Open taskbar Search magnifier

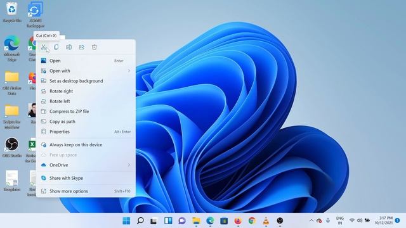point(140,221)
